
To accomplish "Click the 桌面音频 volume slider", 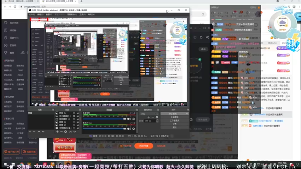I will pyautogui.click(x=105, y=119).
